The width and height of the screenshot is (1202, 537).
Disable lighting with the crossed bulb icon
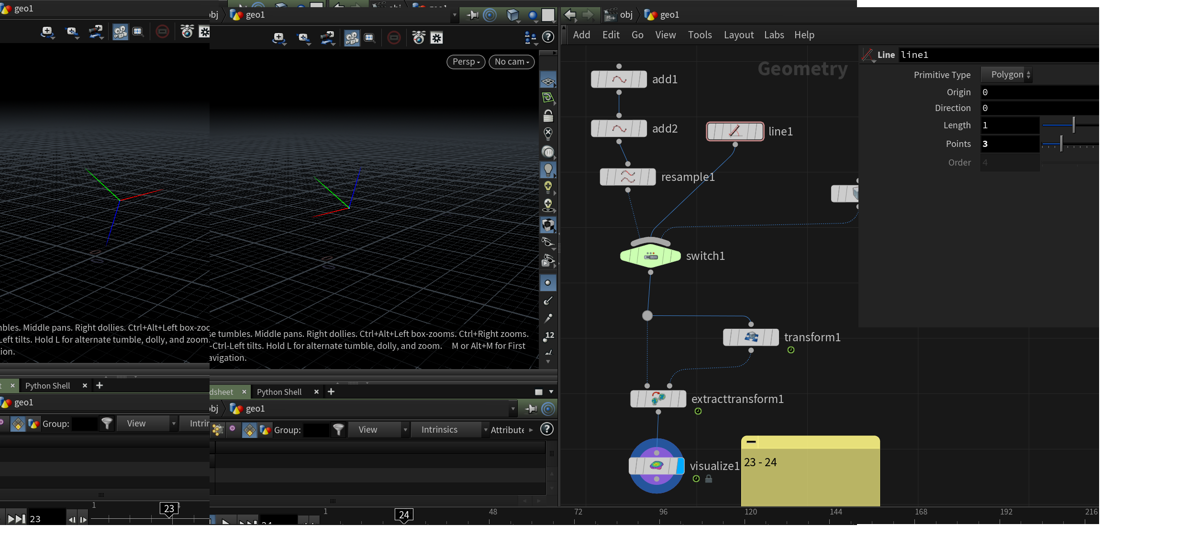pos(548,134)
